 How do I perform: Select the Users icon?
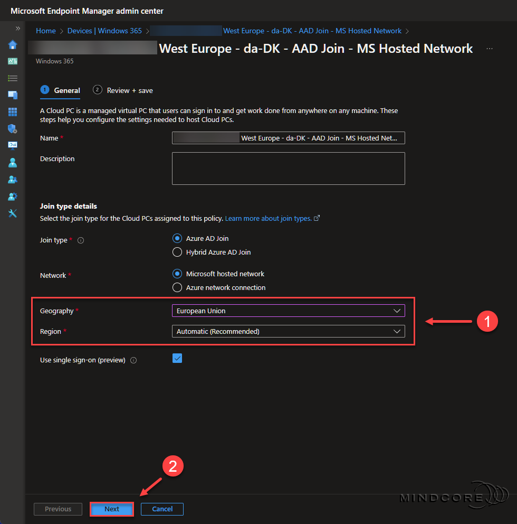pyautogui.click(x=13, y=163)
